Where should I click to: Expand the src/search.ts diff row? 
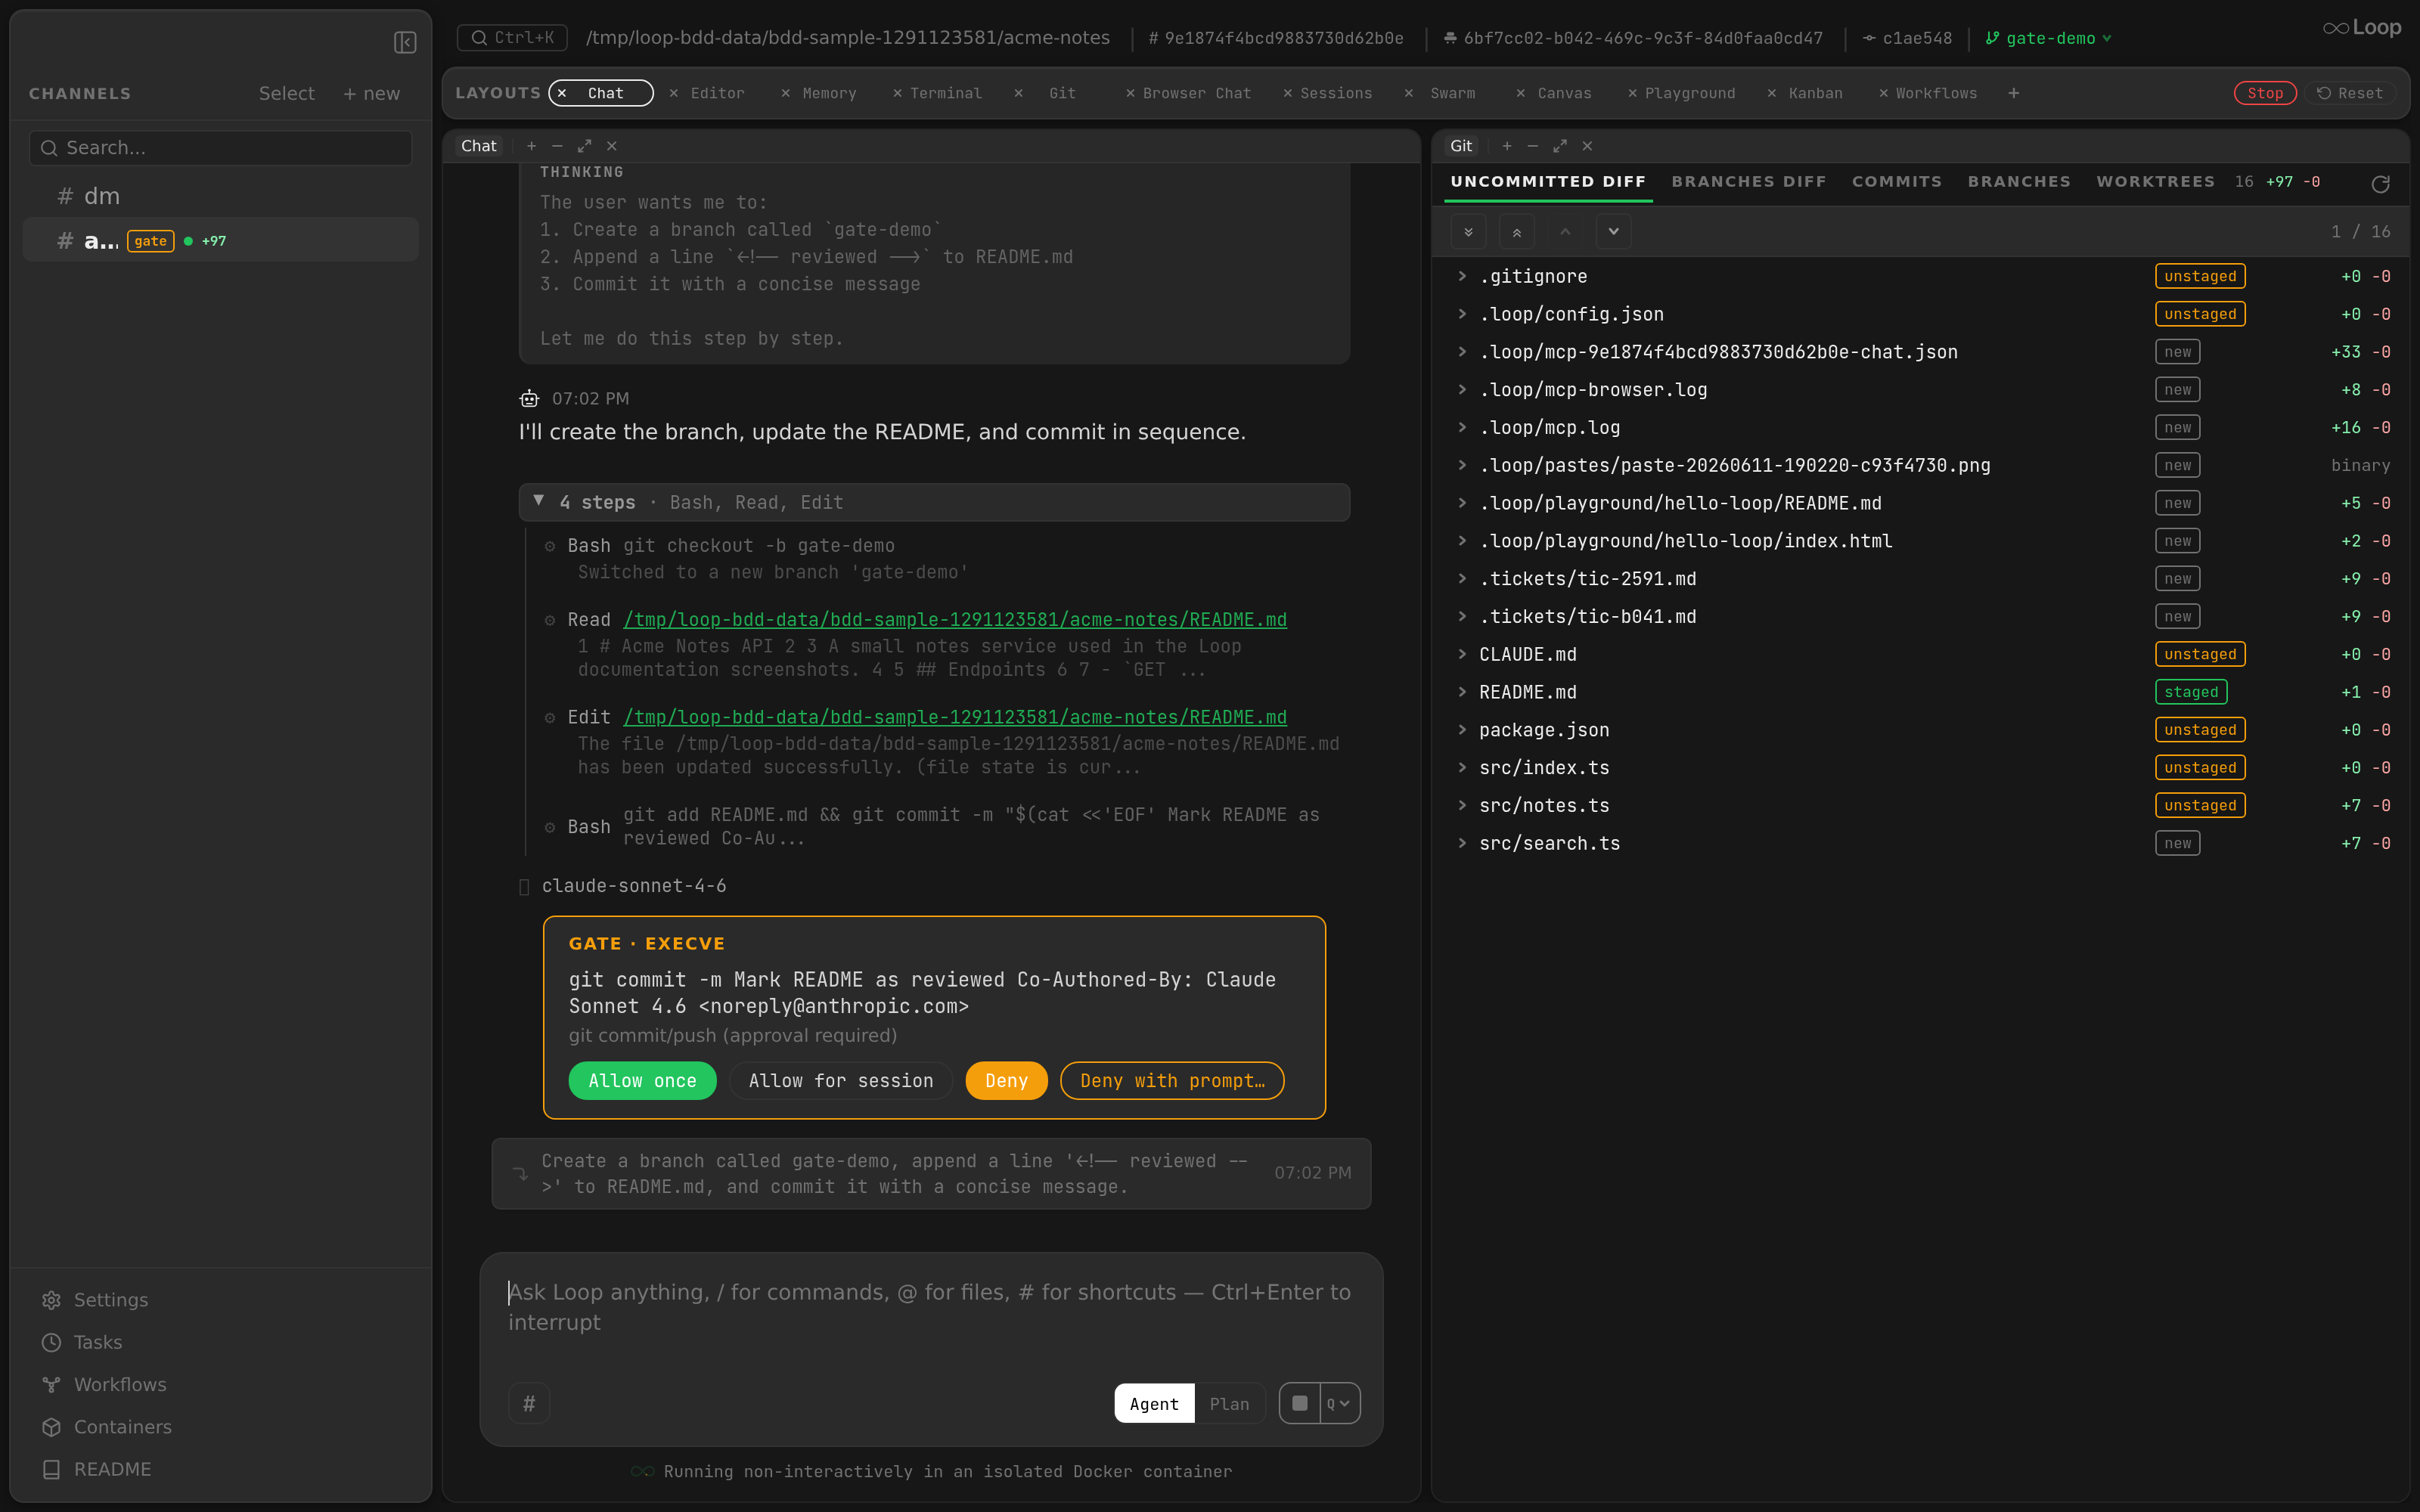(1921, 843)
